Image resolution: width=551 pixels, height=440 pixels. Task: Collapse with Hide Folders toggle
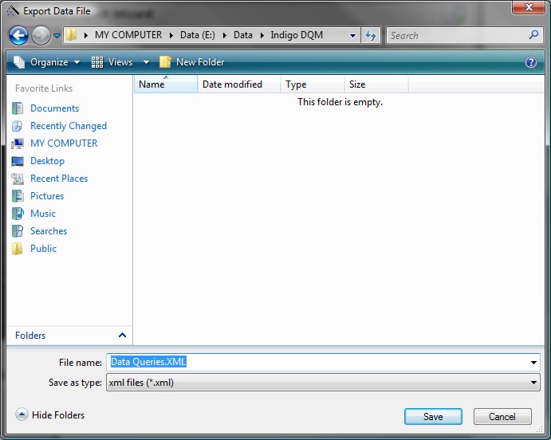[50, 415]
